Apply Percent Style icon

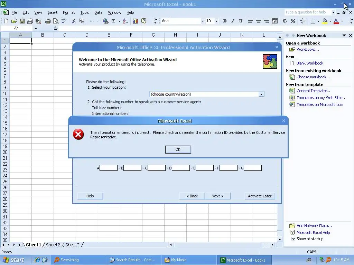pos(293,21)
